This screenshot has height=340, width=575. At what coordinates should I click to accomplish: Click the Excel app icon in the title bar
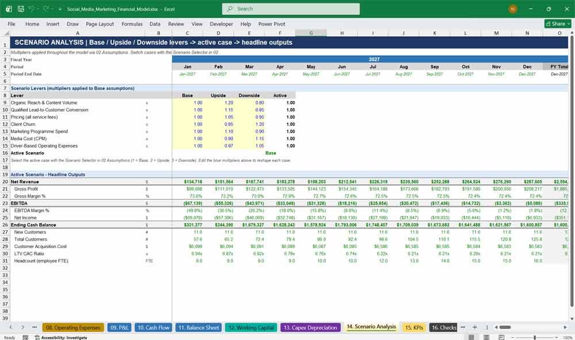(9, 9)
